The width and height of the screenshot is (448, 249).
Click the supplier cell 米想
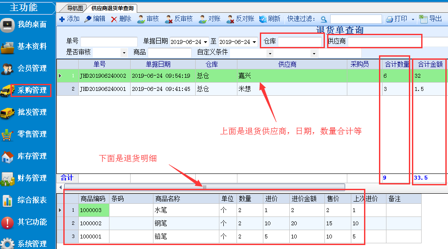(x=292, y=89)
